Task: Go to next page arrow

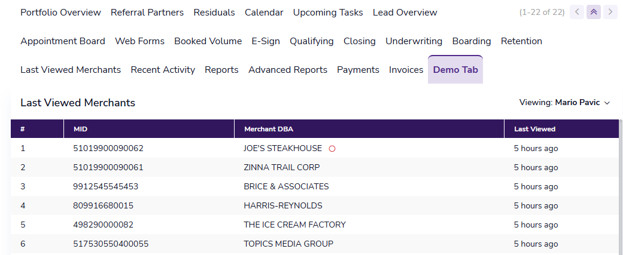Action: 610,12
